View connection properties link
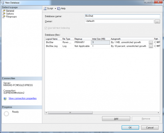Viewport: 164px width, 133px height. [x=22, y=98]
